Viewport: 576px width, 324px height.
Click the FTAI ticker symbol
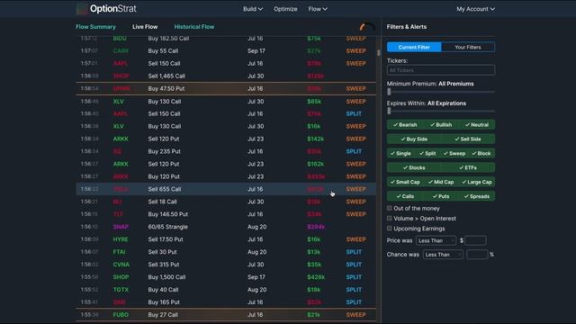pos(119,252)
